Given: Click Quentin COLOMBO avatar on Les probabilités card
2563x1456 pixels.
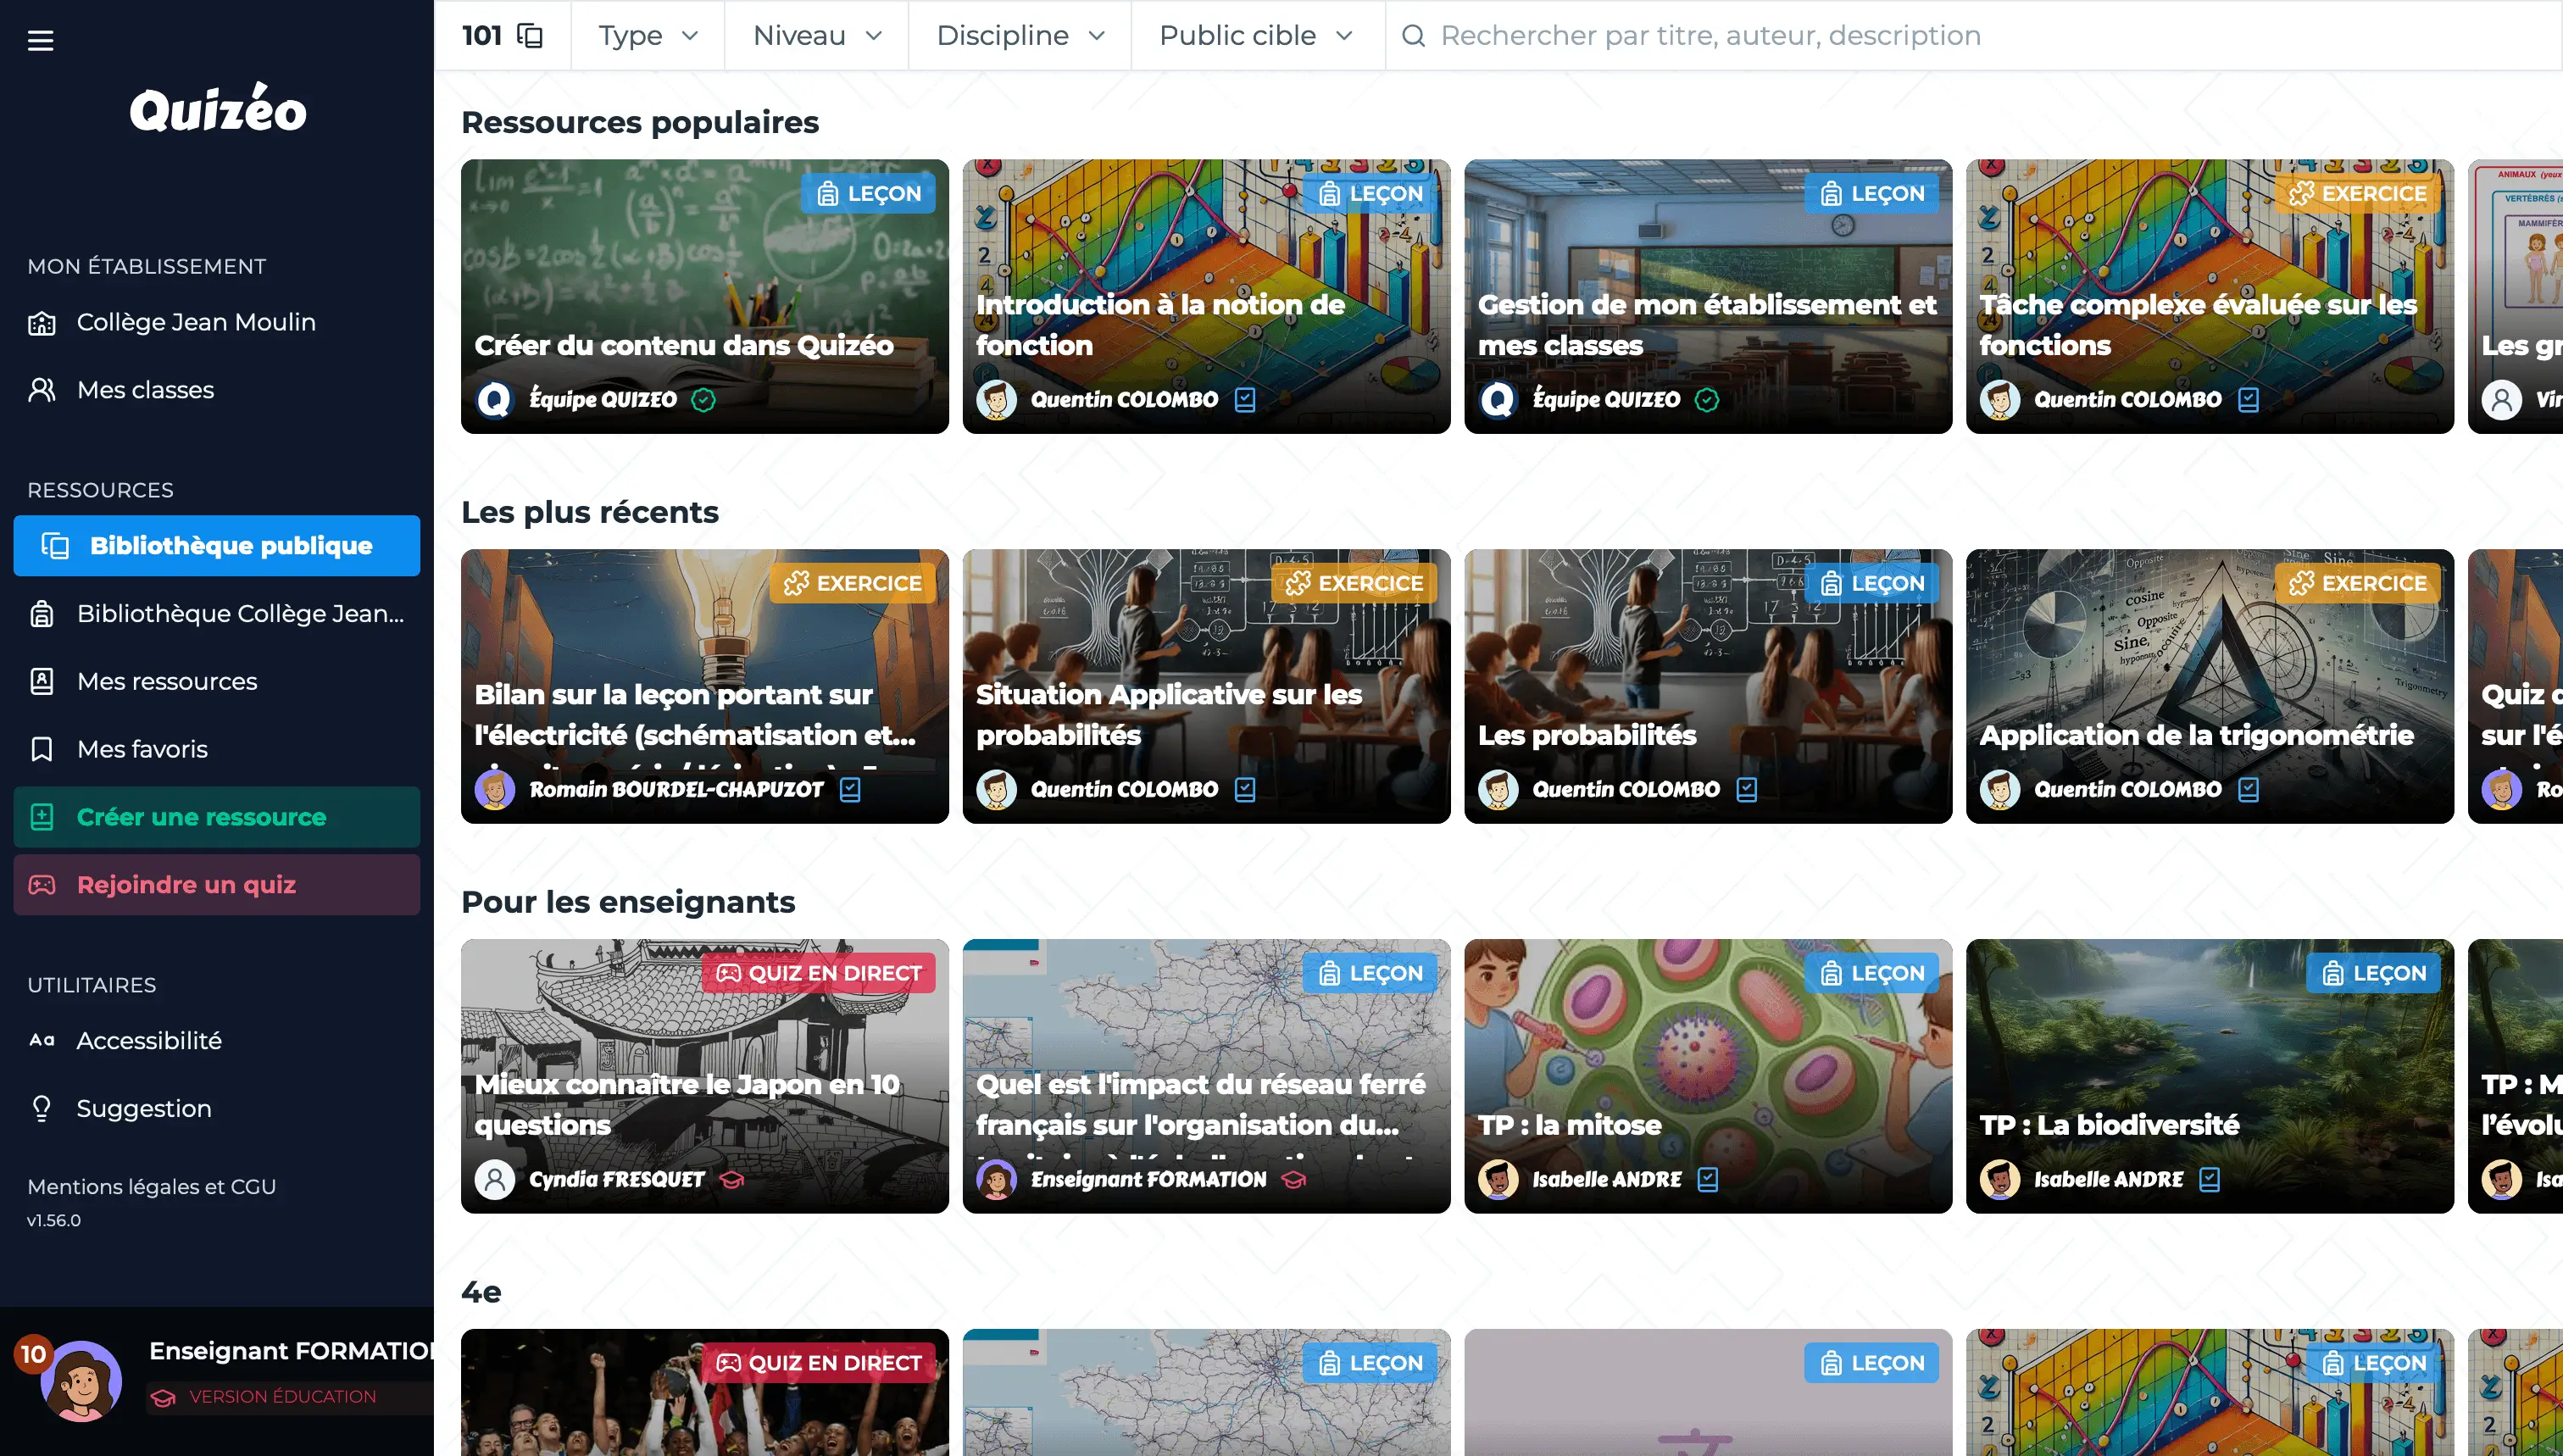Looking at the screenshot, I should [1497, 790].
